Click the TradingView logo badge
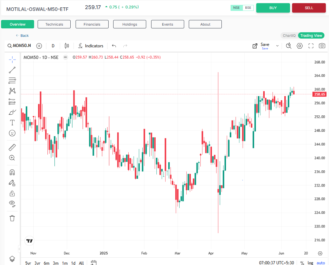Viewport: 329px width, 265px height. pyautogui.click(x=30, y=241)
